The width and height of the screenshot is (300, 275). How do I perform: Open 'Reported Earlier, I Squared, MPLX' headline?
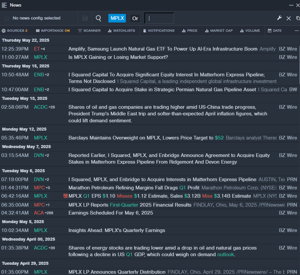tap(169, 159)
